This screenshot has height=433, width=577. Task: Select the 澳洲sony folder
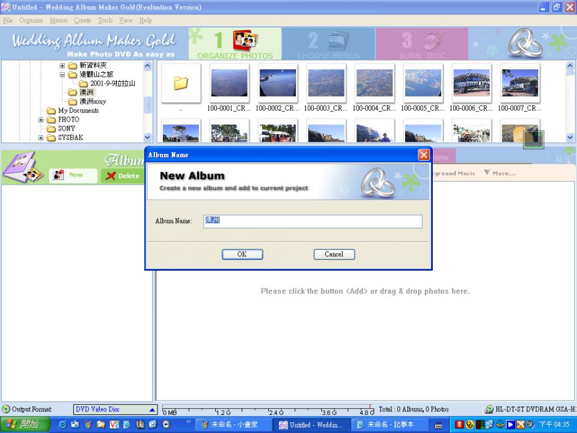[93, 101]
